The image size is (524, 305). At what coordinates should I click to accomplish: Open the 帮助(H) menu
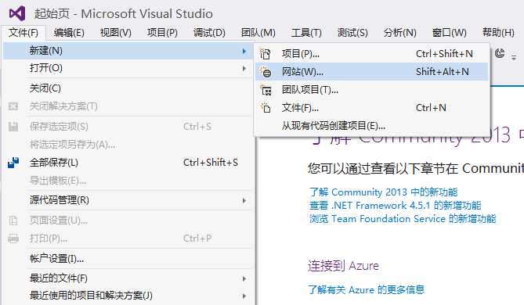[x=498, y=32]
